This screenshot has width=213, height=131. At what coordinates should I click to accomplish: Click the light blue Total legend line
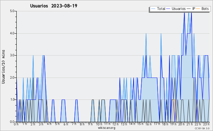[153, 9]
